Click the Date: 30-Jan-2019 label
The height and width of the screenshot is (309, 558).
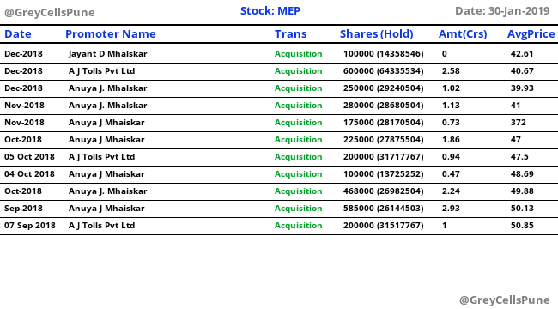[x=502, y=11]
